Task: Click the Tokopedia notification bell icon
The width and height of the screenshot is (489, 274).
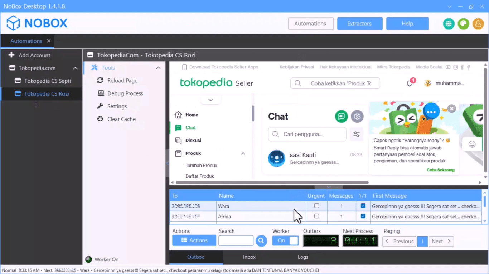Action: tap(410, 83)
